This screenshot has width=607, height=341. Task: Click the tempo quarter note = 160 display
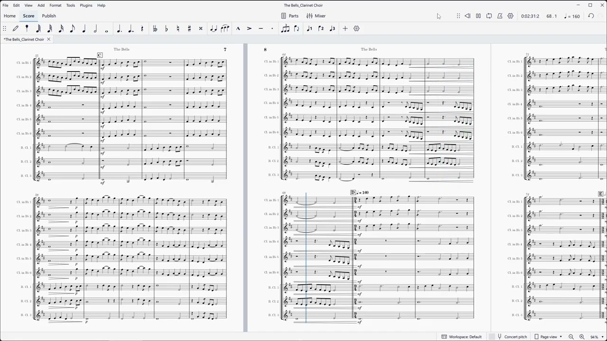tap(572, 16)
